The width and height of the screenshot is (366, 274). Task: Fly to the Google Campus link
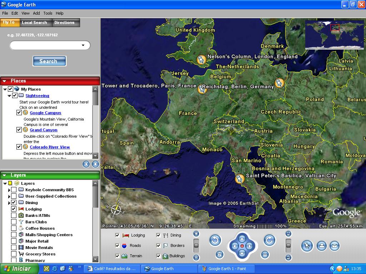pyautogui.click(x=45, y=113)
